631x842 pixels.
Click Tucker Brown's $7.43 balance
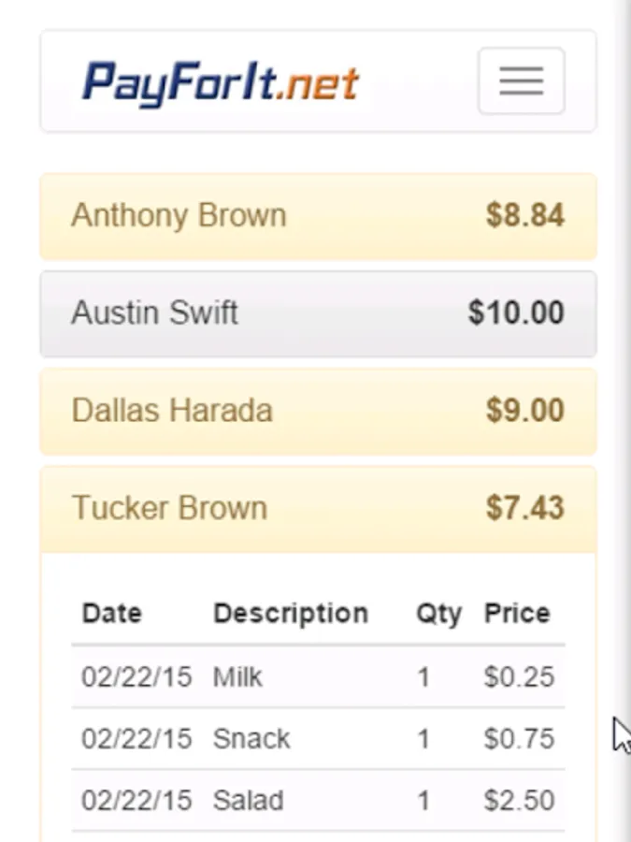(524, 508)
